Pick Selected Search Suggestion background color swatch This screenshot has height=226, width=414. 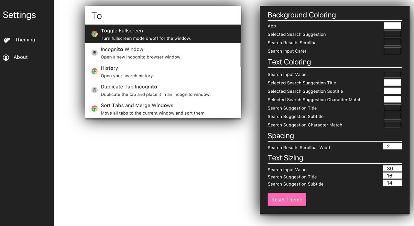392,34
